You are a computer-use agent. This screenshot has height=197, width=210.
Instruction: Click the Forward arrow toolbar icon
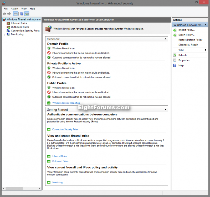point(9,14)
